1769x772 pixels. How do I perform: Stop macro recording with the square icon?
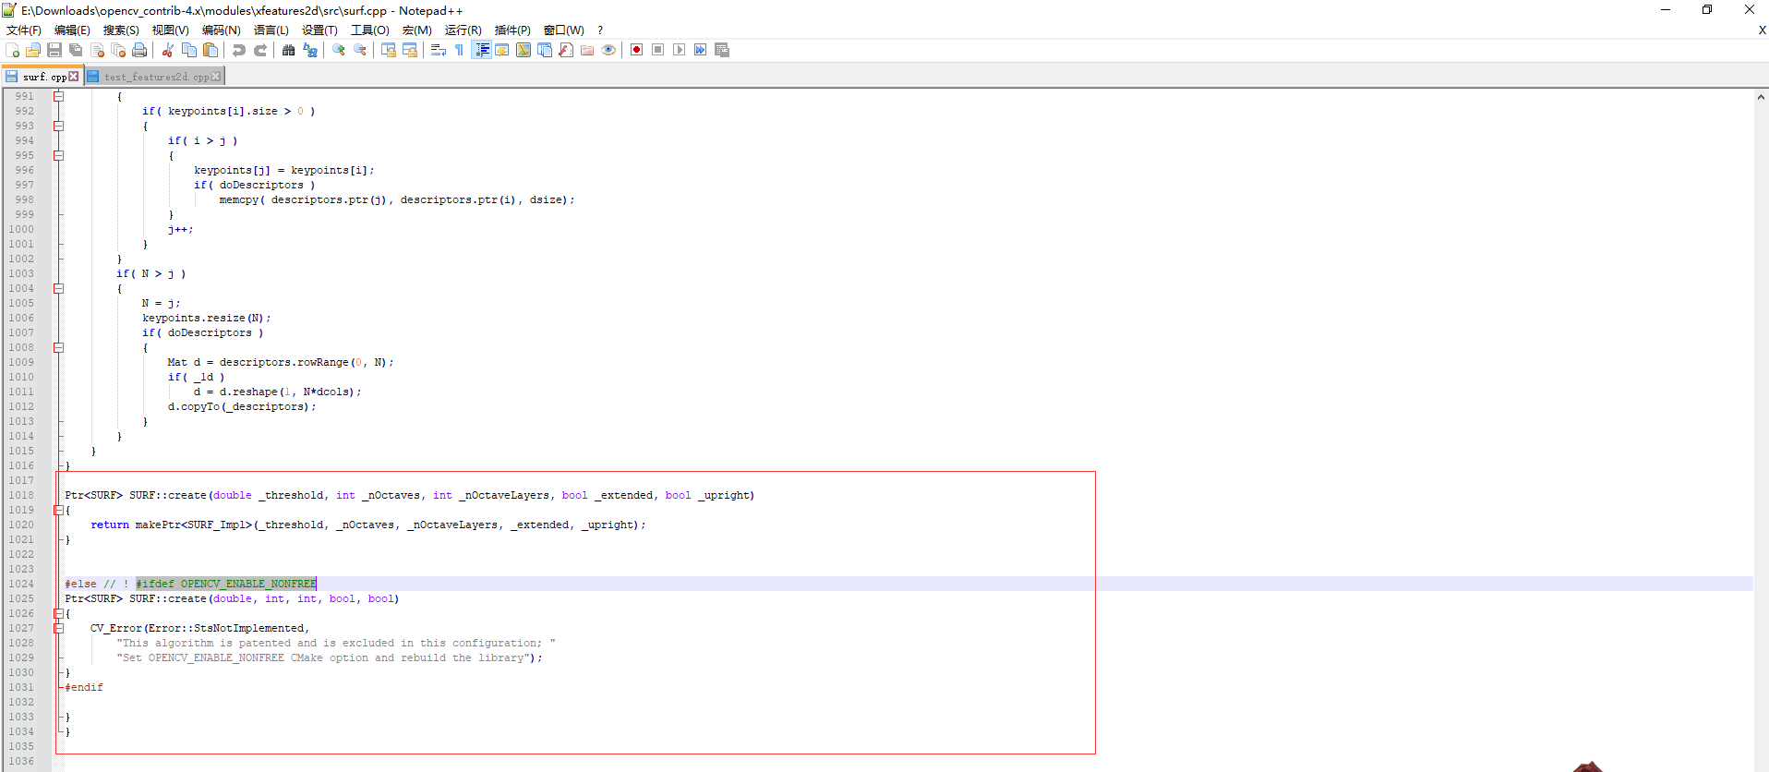click(657, 50)
